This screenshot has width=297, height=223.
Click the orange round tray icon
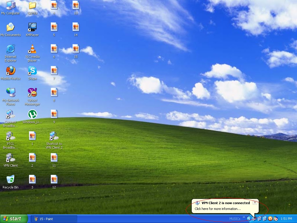(270, 219)
